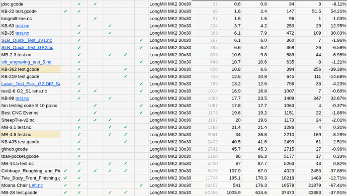Select the LongMill MK2 30x30 cell in jdsc.gcode row
This screenshot has height=196, width=347.
(x=170, y=4)
